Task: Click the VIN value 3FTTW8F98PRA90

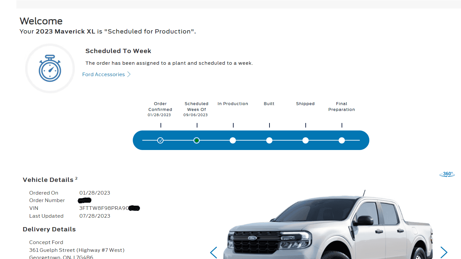Action: [x=104, y=208]
